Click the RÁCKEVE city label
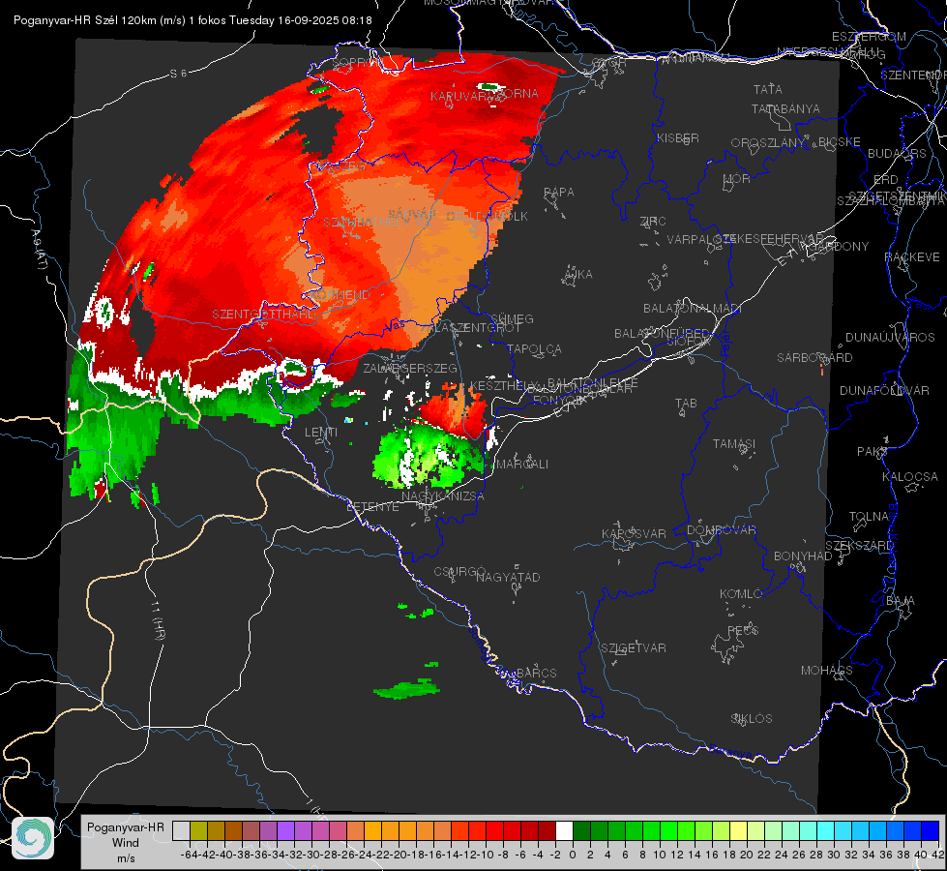 pos(912,257)
